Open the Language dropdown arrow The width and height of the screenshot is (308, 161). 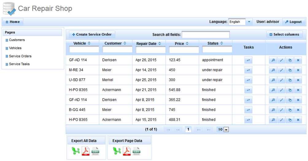[x=249, y=22]
